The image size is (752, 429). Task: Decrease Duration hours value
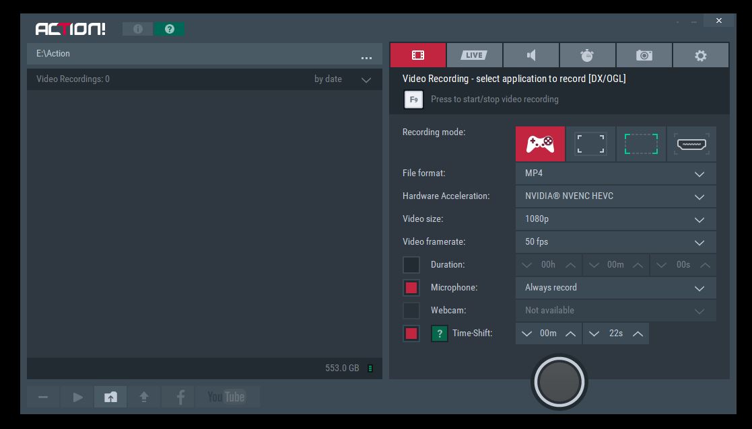(526, 265)
